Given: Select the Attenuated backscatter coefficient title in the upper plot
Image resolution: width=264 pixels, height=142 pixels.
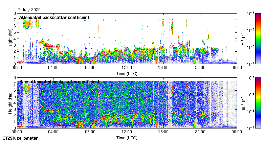Looking at the screenshot, I should click(54, 17).
